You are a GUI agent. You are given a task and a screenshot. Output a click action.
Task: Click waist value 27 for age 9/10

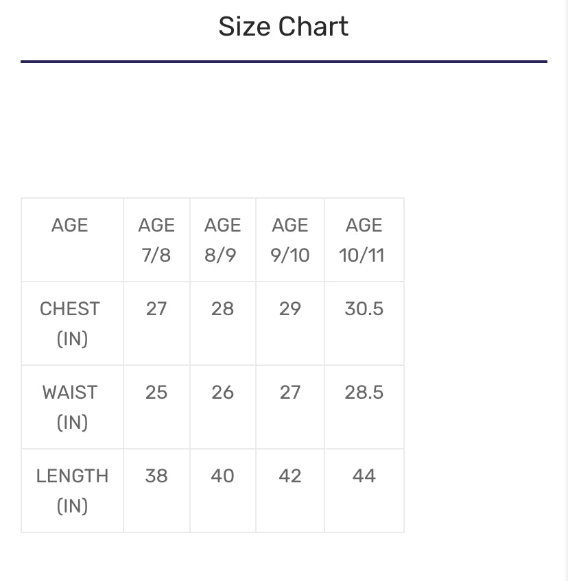[290, 393]
